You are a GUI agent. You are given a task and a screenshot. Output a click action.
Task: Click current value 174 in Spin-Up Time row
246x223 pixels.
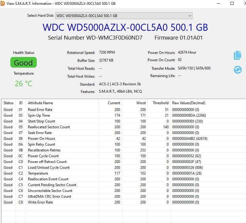click(117, 115)
